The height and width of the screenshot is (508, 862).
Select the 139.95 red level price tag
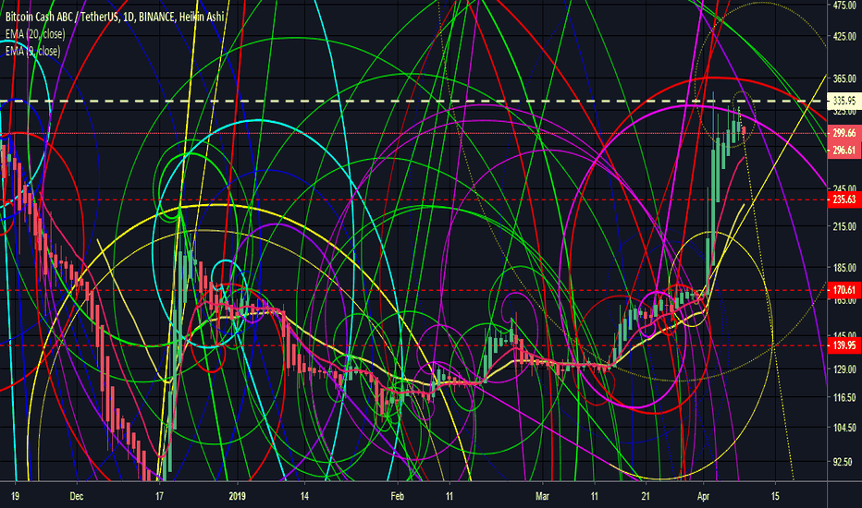pyautogui.click(x=844, y=345)
